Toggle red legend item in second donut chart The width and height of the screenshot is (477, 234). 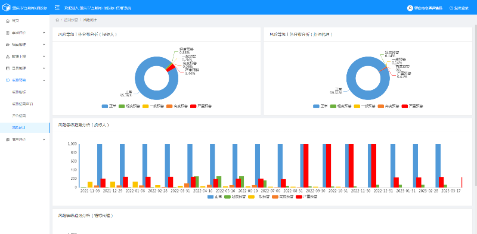412,106
